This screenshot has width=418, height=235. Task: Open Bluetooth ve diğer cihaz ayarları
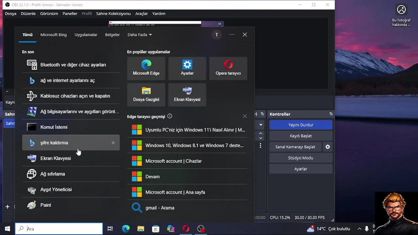click(71, 65)
